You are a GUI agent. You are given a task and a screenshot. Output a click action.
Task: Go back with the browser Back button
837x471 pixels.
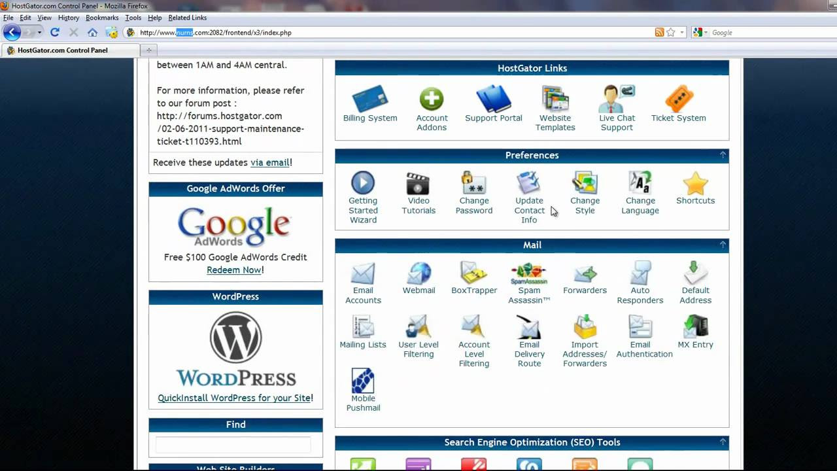point(12,32)
